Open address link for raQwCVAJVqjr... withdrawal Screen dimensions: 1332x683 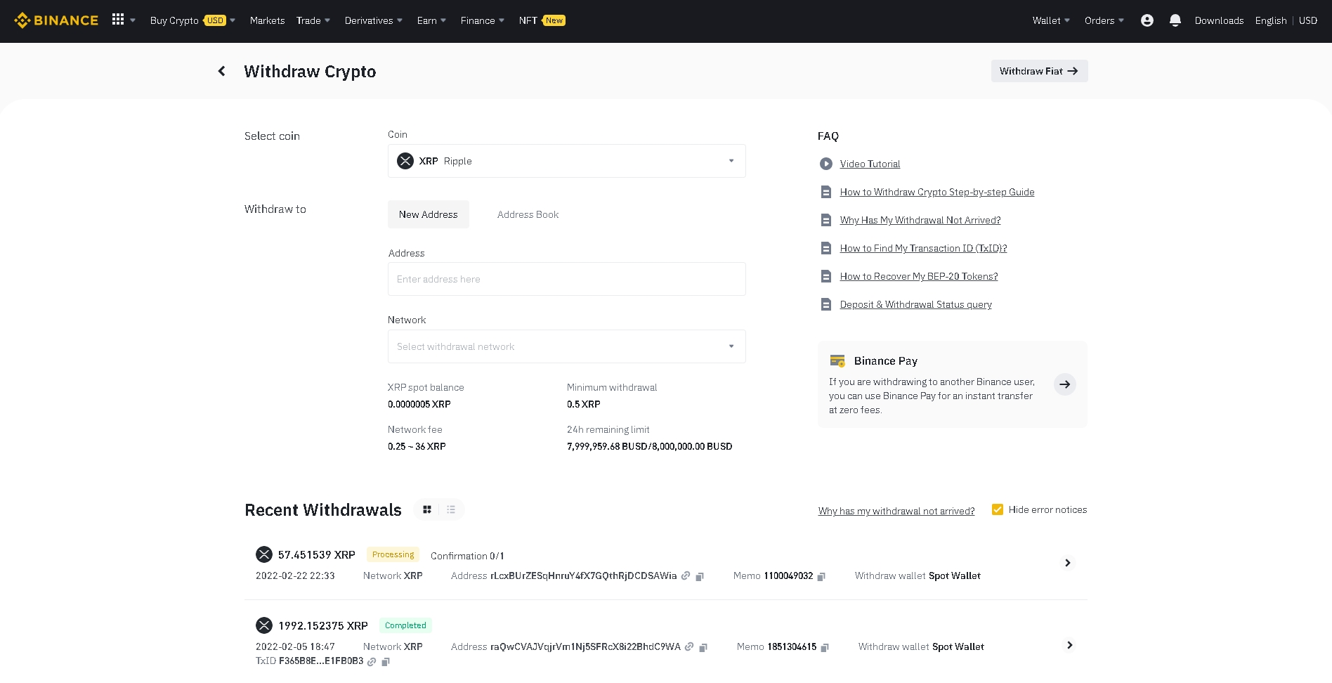click(x=689, y=646)
